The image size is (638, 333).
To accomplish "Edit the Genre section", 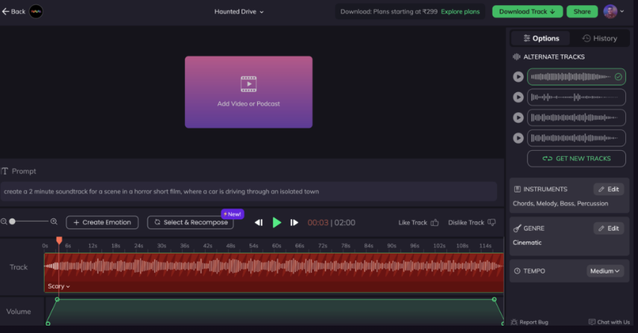I will click(608, 228).
